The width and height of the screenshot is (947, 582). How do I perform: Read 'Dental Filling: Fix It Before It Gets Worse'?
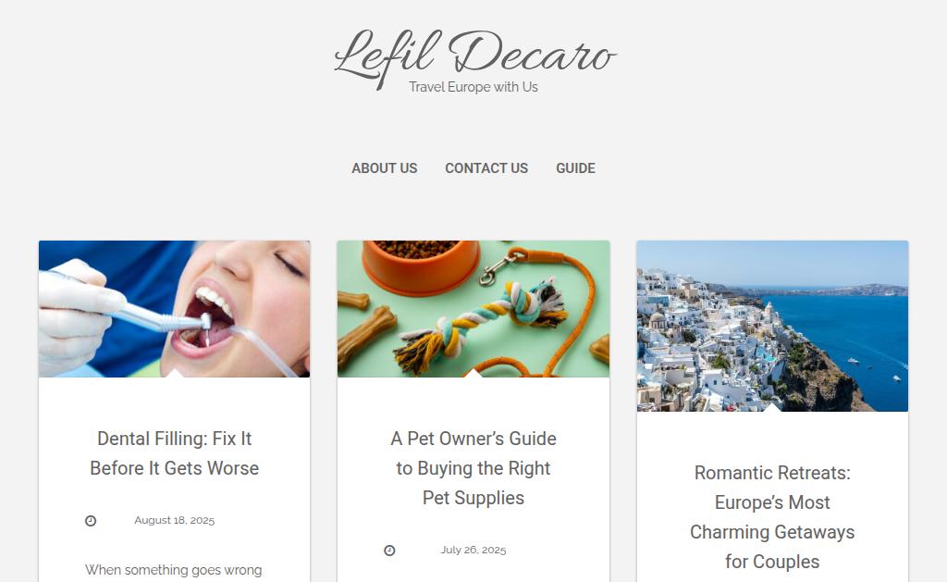pyautogui.click(x=175, y=453)
